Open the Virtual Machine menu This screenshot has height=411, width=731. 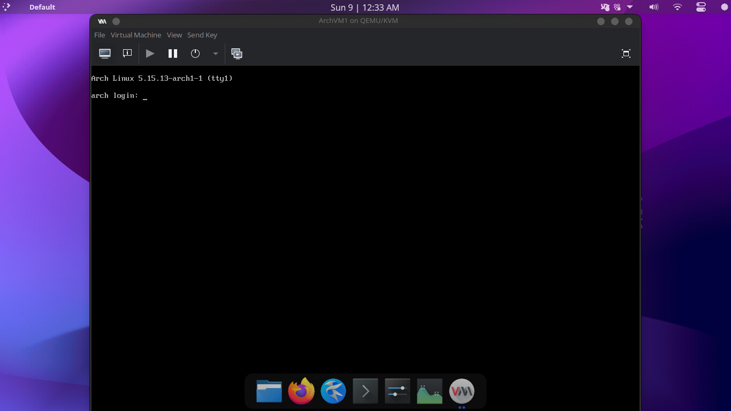pos(136,35)
